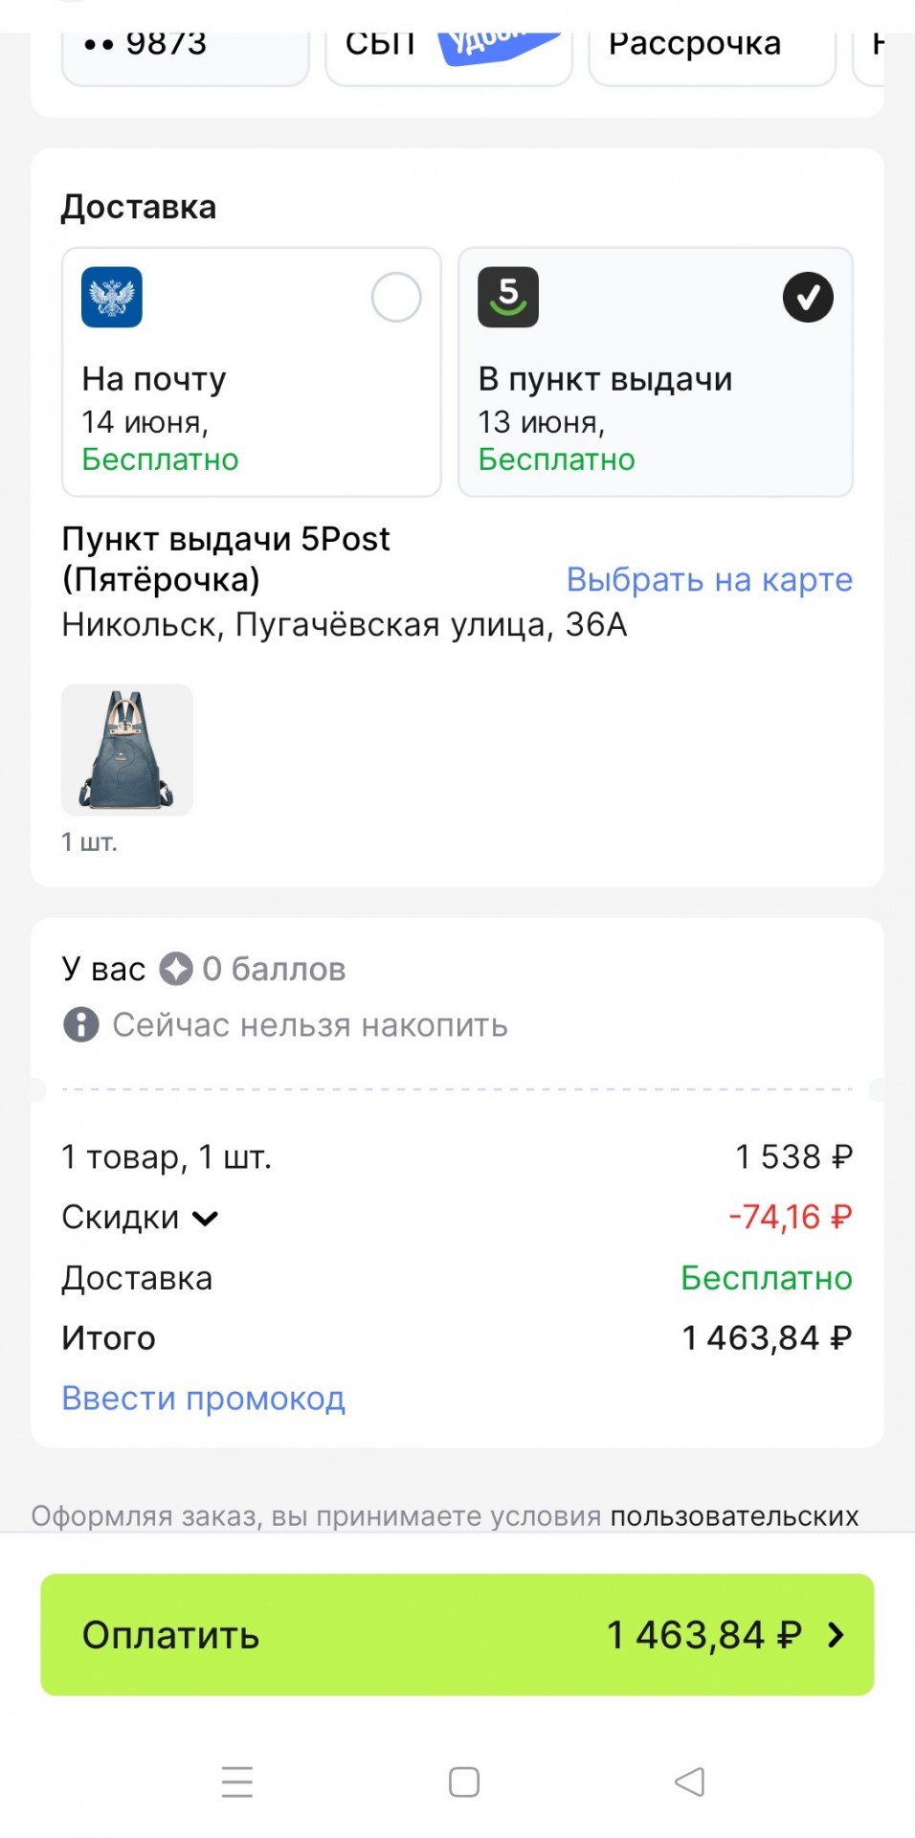
Task: Expand the Скидки discount breakdown chevron
Action: pos(205,1218)
